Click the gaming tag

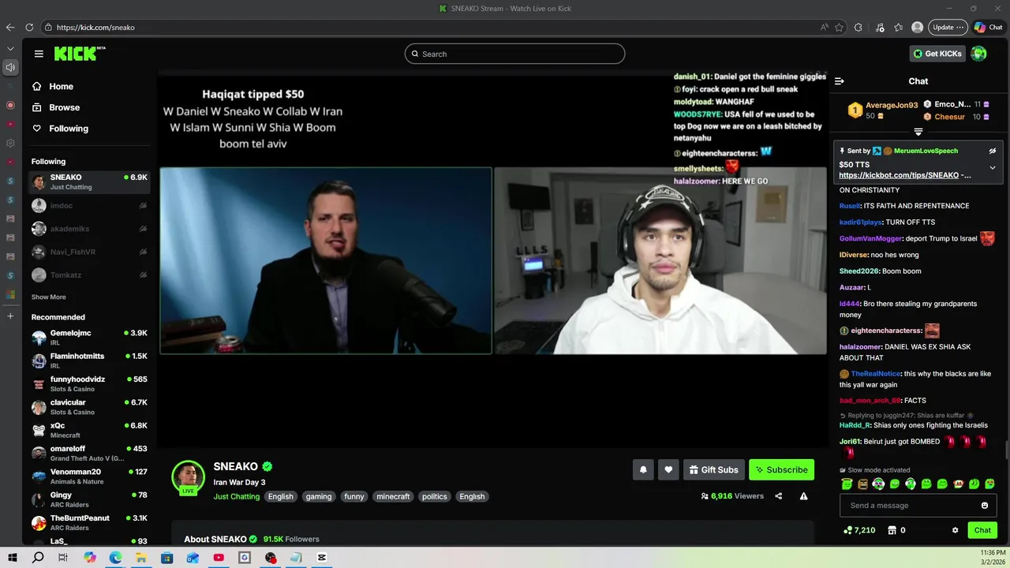pos(319,496)
